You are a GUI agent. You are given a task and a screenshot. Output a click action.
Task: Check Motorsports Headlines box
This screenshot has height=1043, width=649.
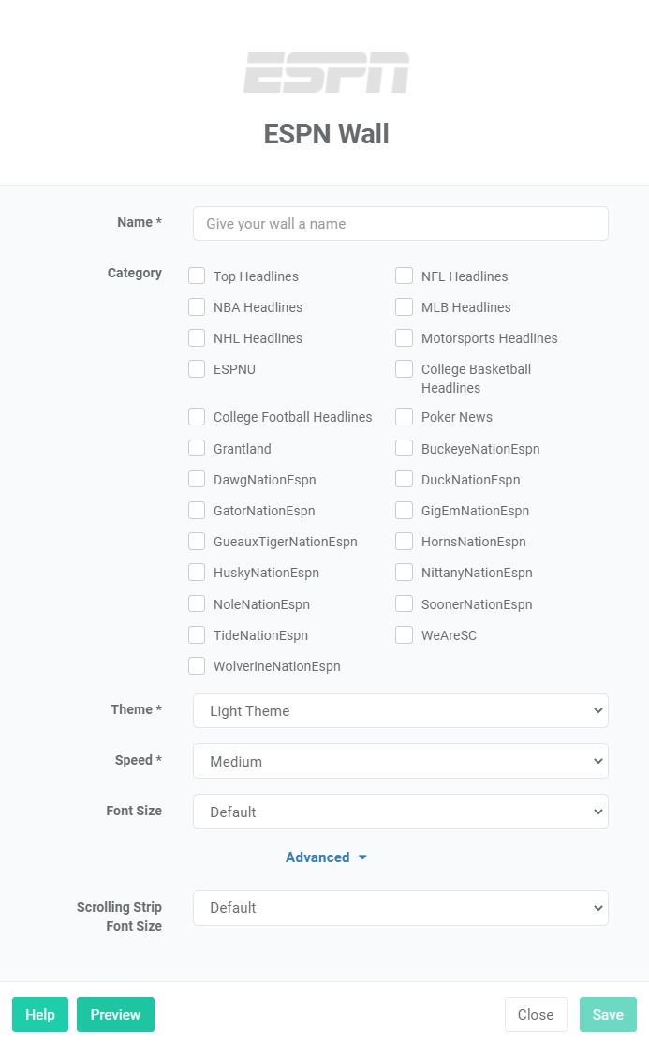point(405,337)
